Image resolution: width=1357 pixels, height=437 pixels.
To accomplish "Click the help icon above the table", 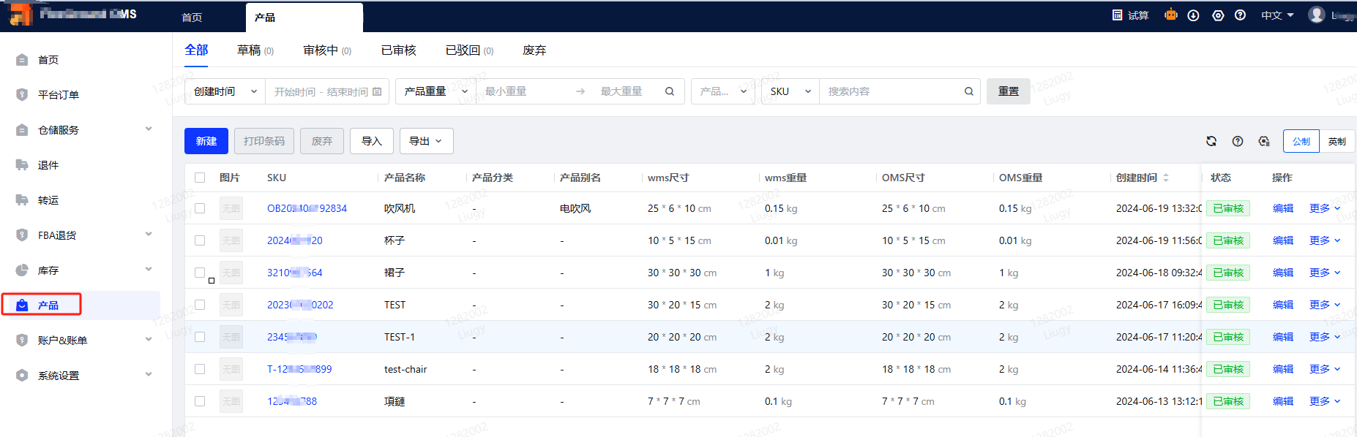I will click(x=1238, y=141).
